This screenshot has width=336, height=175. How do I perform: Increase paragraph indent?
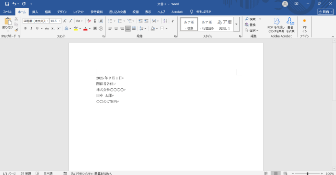[x=146, y=21]
